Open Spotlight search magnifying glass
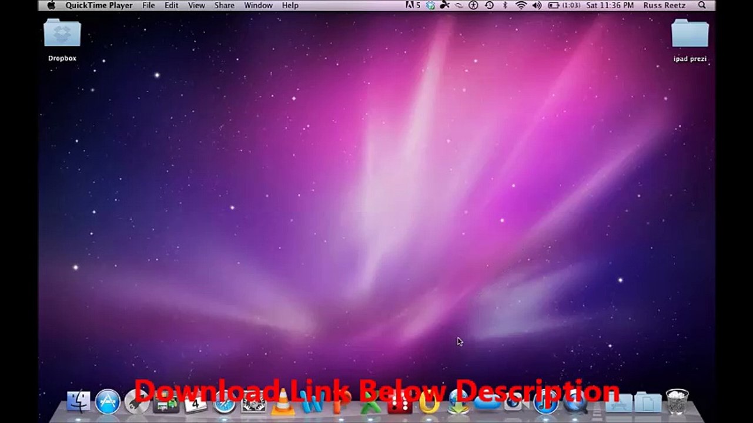The height and width of the screenshot is (423, 753). point(702,5)
